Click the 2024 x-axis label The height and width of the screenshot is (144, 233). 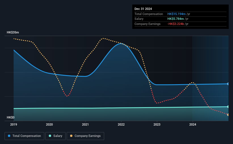point(193,124)
